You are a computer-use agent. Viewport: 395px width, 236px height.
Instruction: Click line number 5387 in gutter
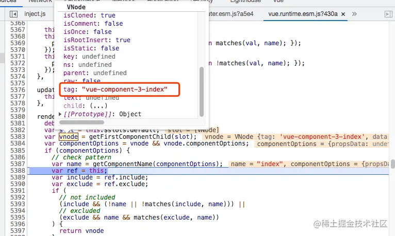(x=18, y=164)
